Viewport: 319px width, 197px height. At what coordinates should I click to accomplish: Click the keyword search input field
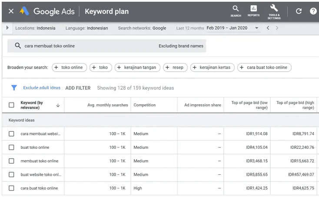87,46
